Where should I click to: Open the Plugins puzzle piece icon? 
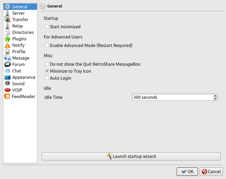7,39
